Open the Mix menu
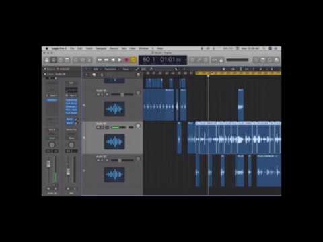 [124, 48]
